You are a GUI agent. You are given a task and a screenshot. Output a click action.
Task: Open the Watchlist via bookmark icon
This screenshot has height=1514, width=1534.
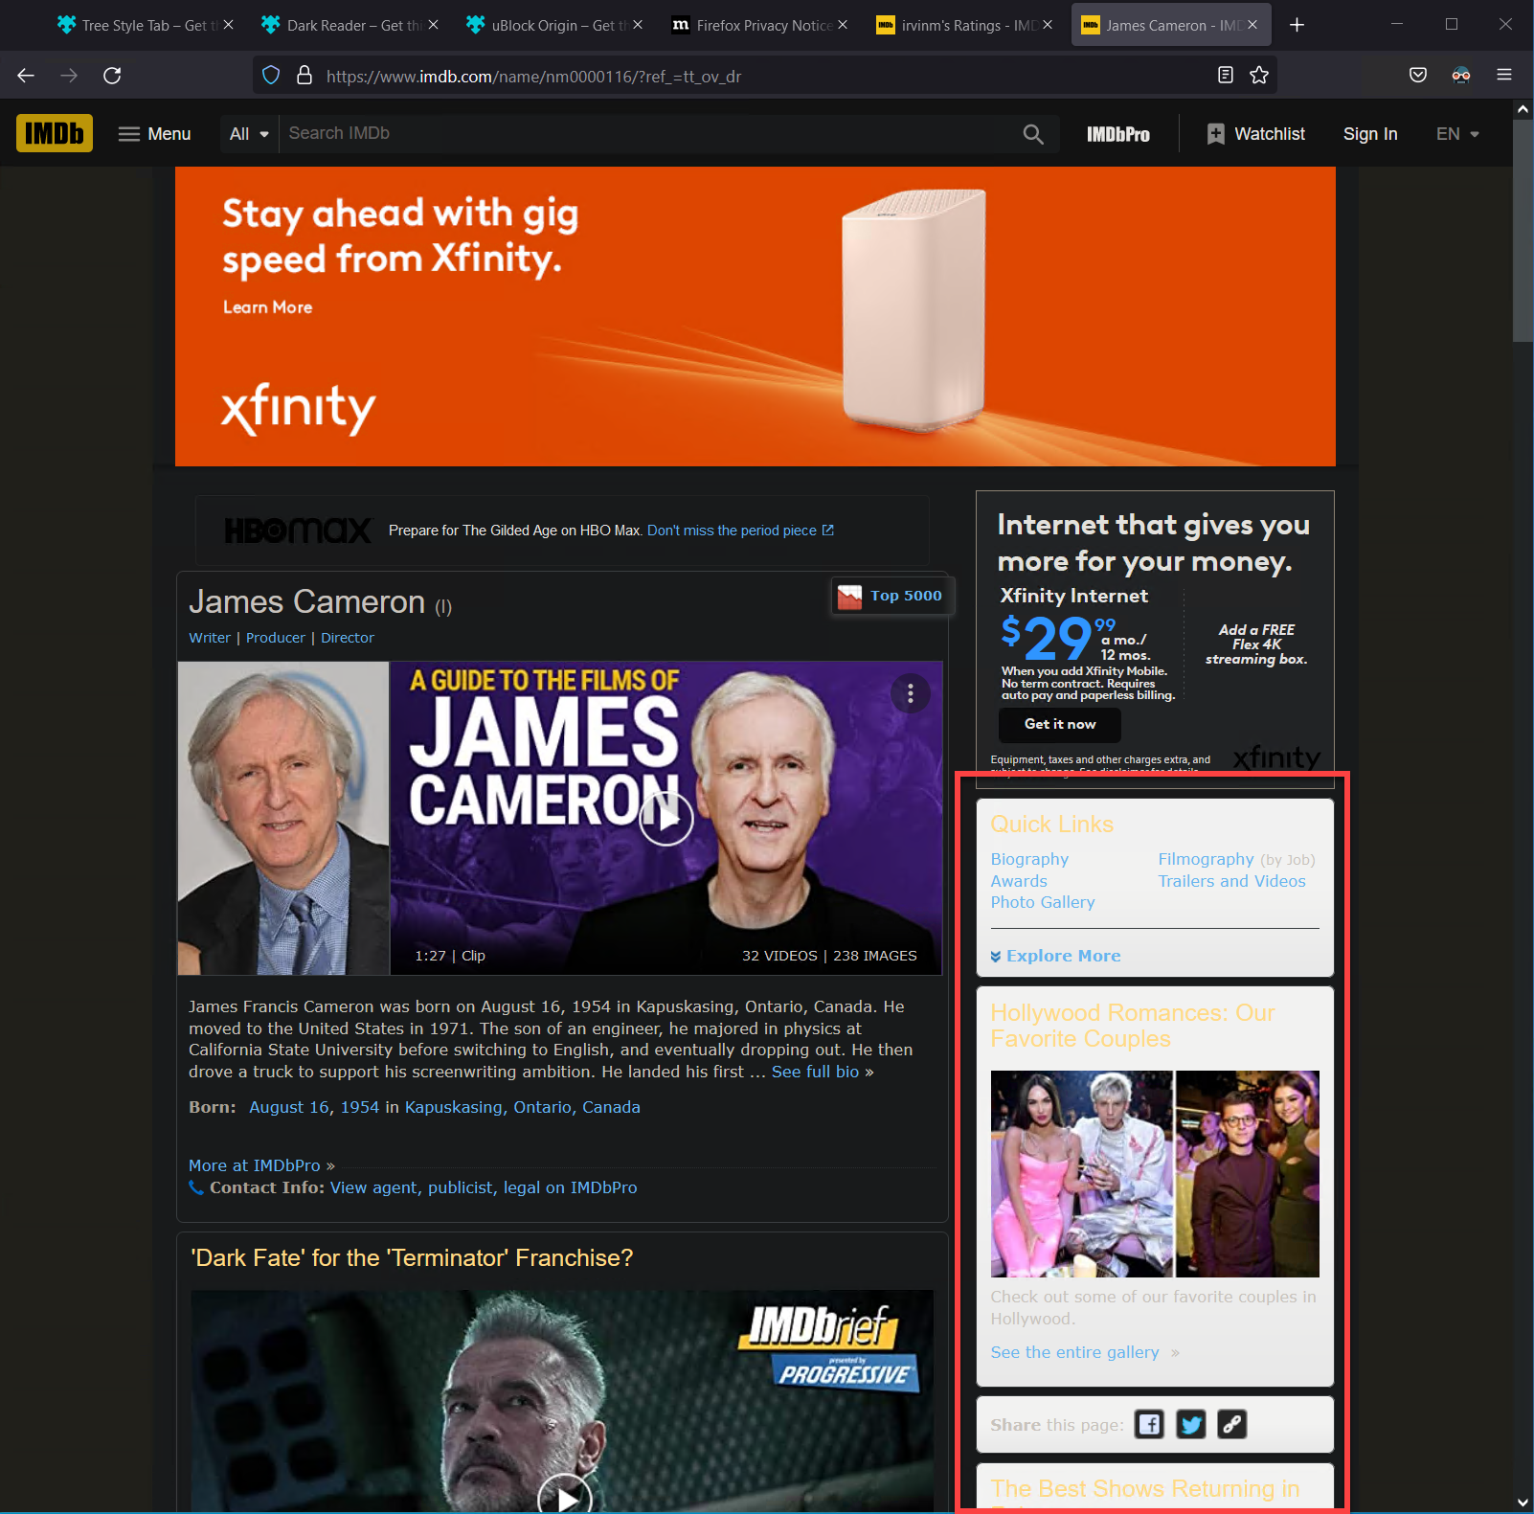pos(1215,133)
